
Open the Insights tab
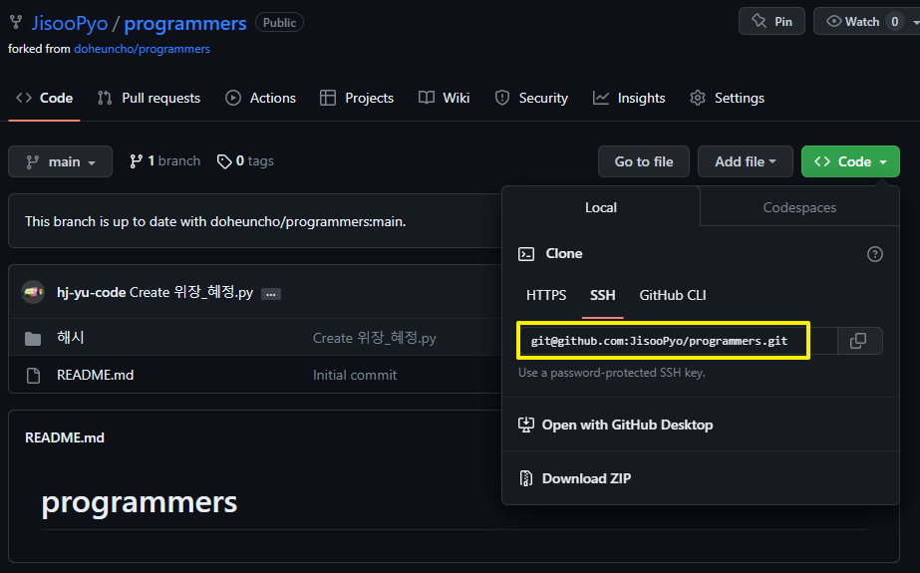coord(629,98)
